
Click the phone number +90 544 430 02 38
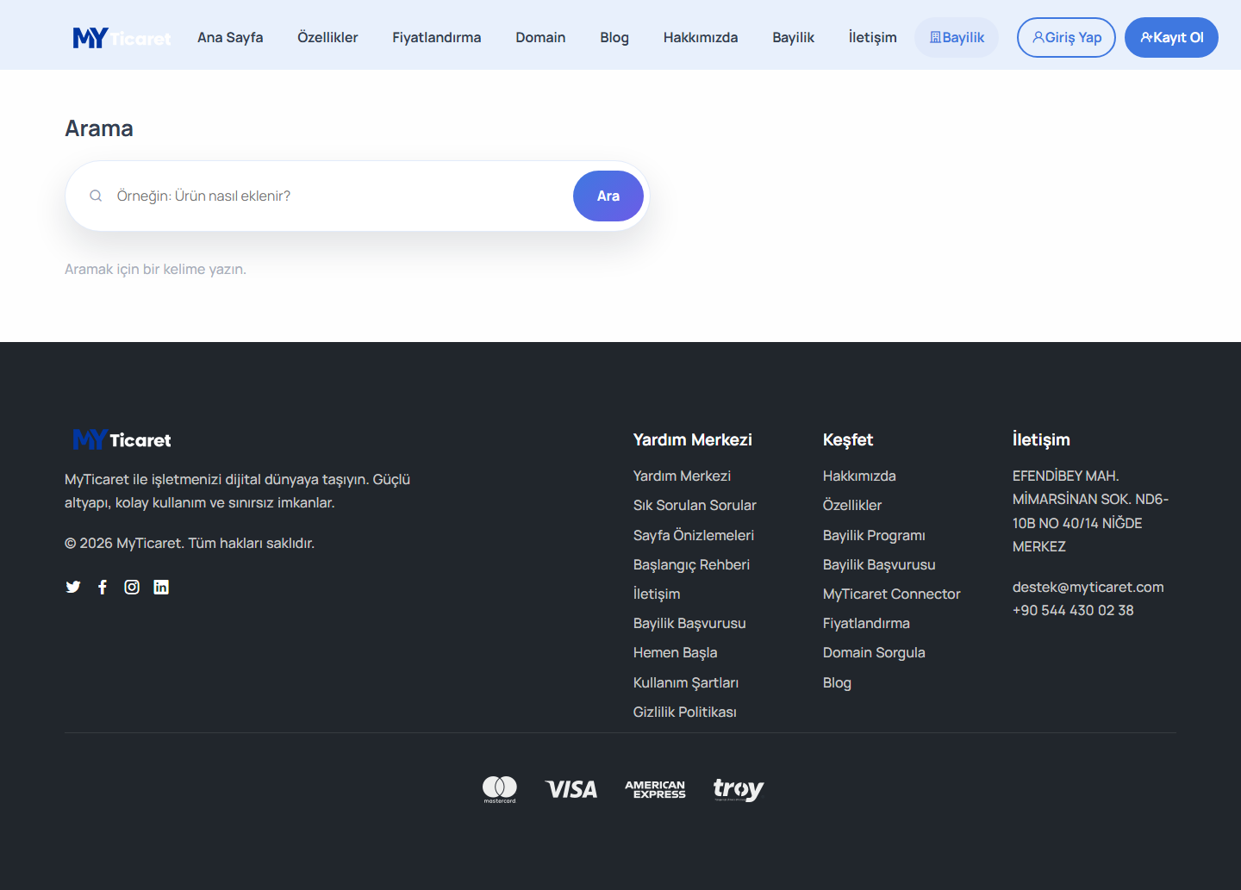[1073, 610]
